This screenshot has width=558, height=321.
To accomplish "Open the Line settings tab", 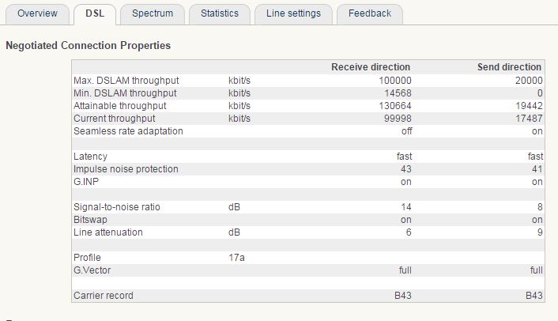I will (x=293, y=13).
